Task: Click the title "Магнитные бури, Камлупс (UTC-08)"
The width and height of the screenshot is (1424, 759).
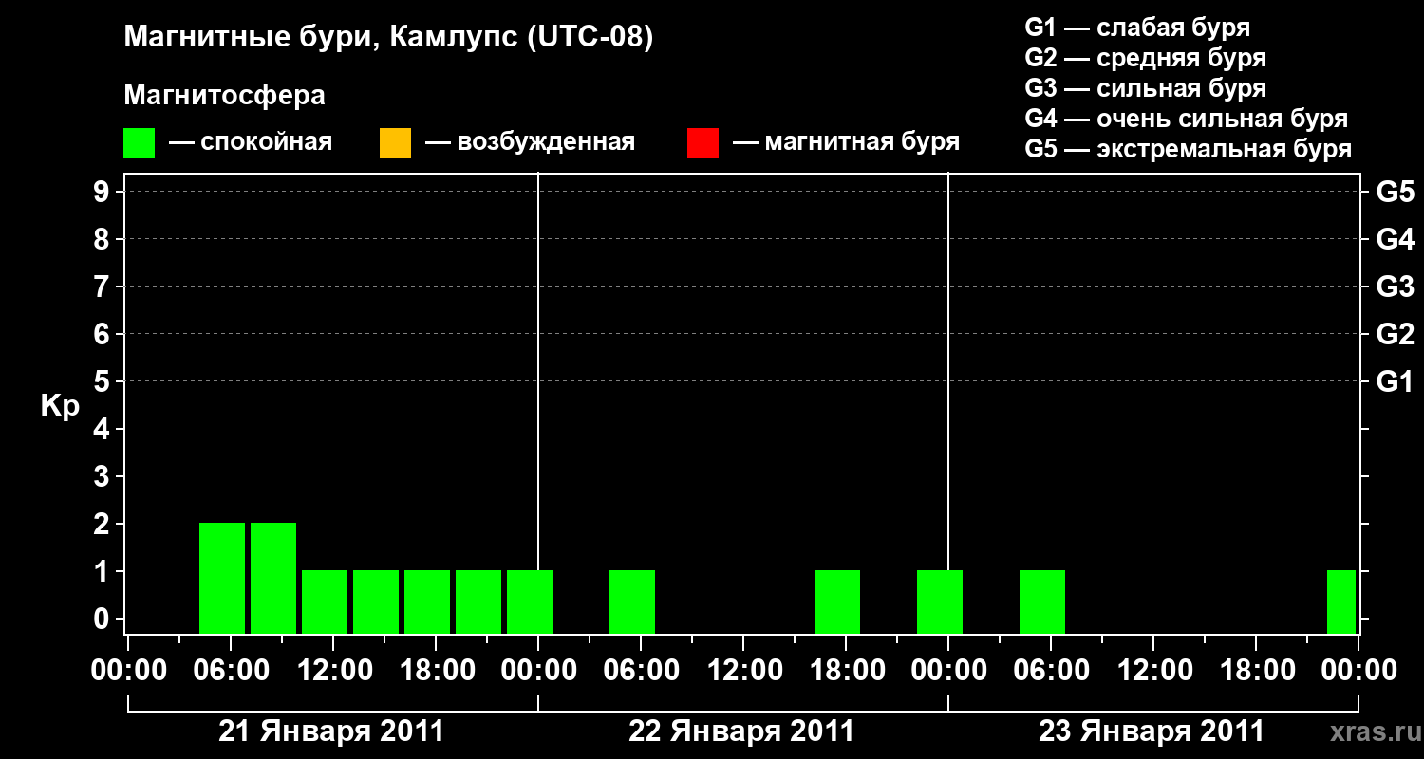Action: 389,38
